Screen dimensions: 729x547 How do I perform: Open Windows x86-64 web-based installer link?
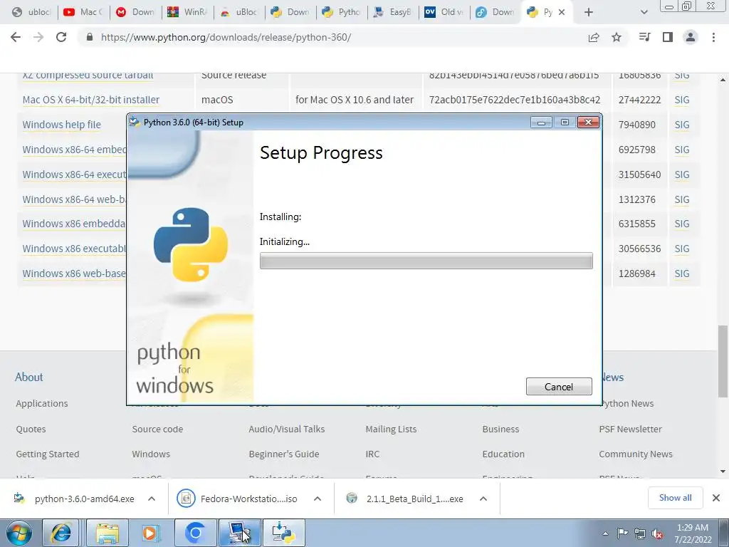[x=74, y=199]
